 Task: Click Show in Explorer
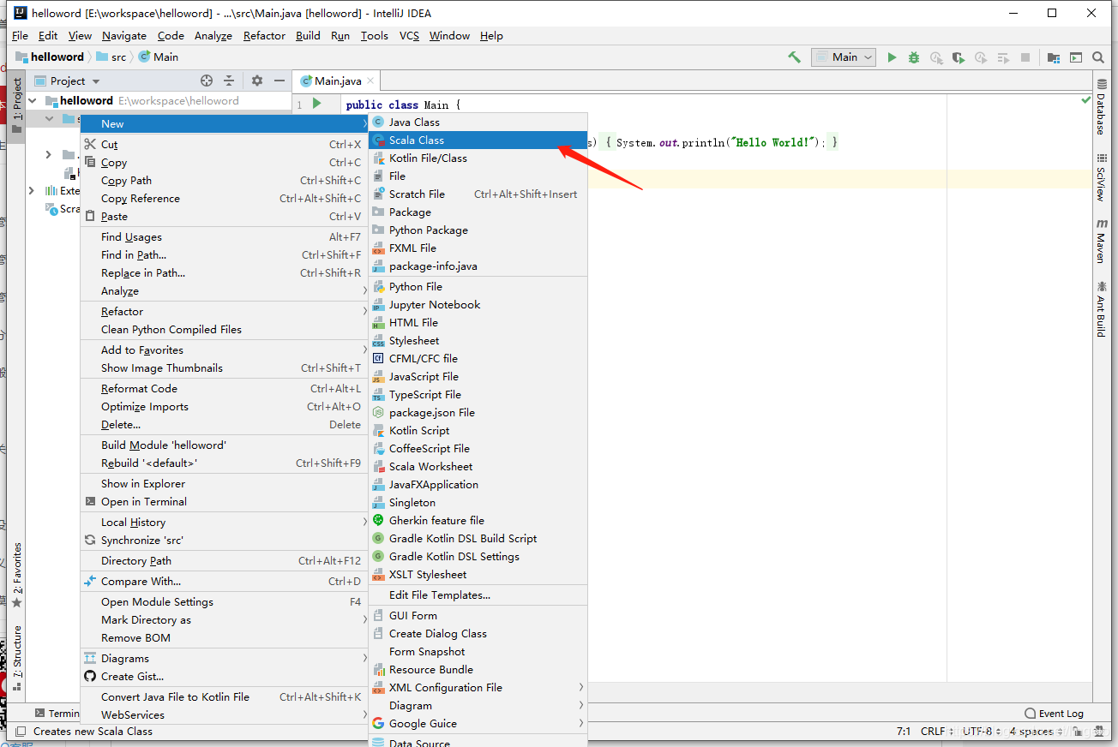[224, 484]
